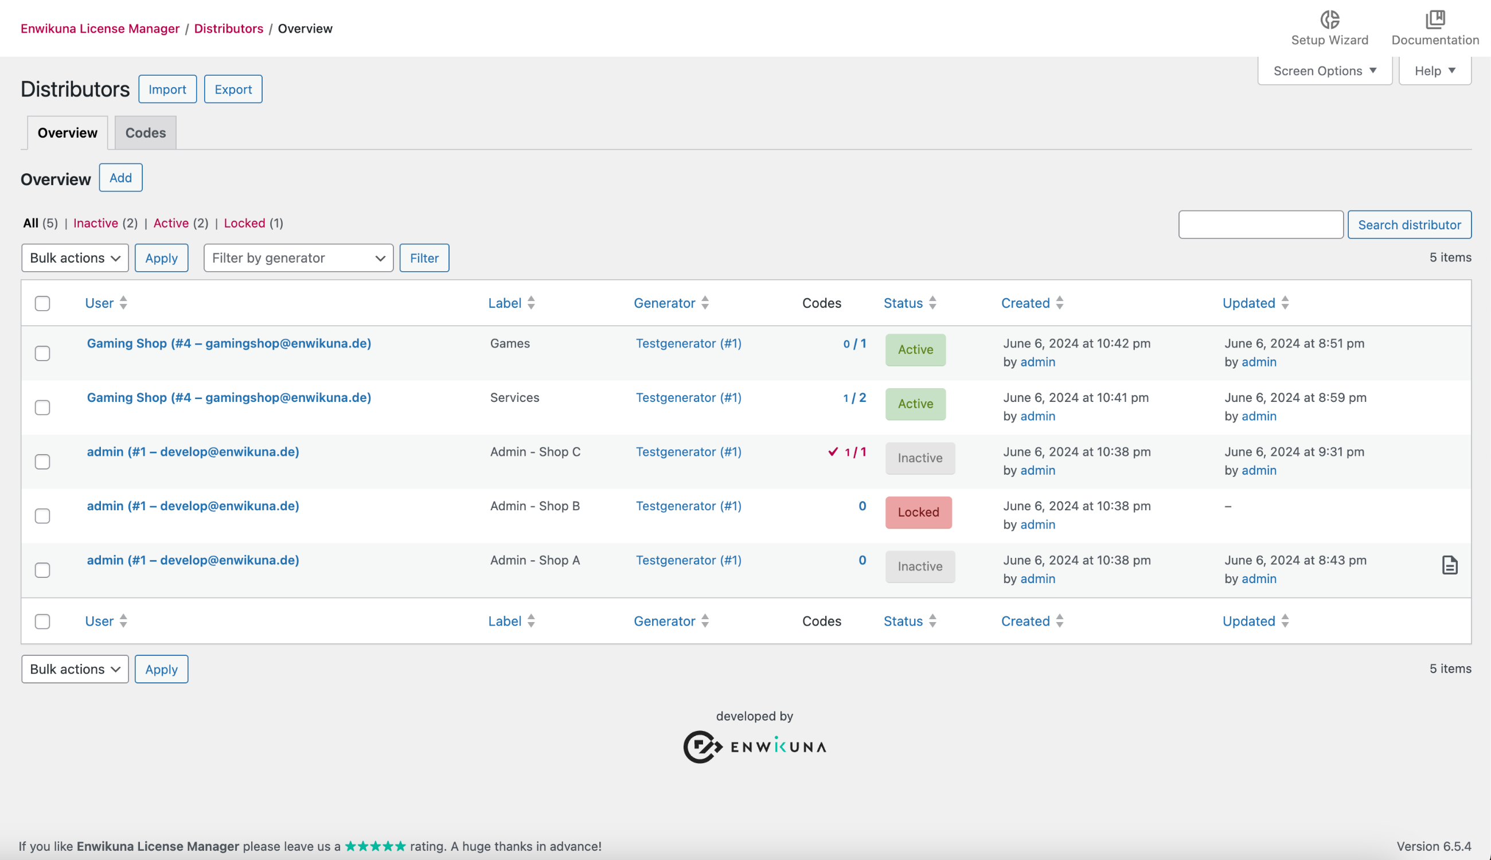Click the top Updated column header

1248,303
